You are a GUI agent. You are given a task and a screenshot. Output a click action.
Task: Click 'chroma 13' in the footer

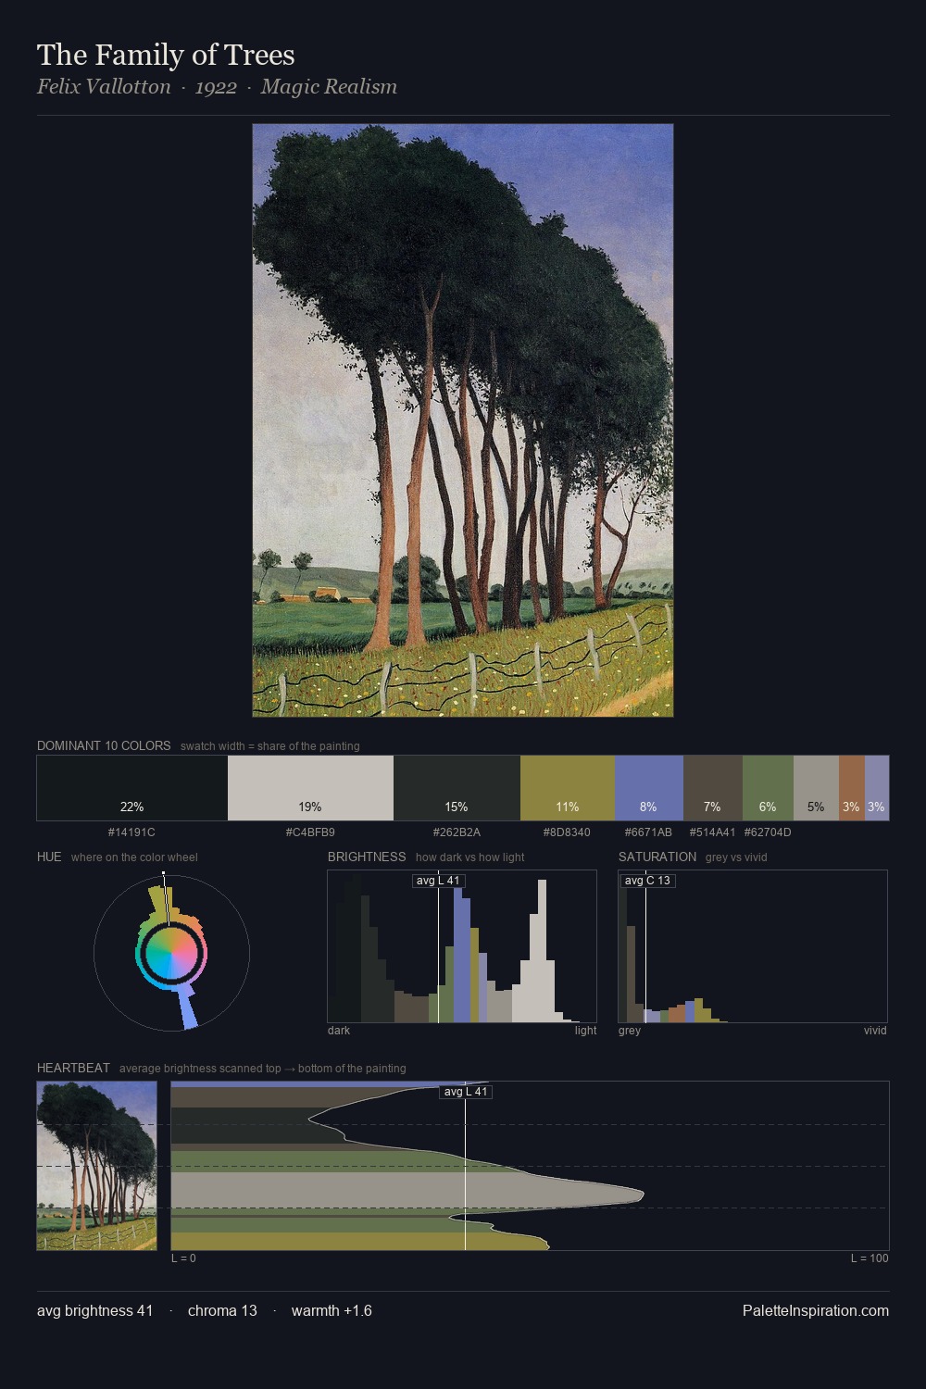[222, 1310]
